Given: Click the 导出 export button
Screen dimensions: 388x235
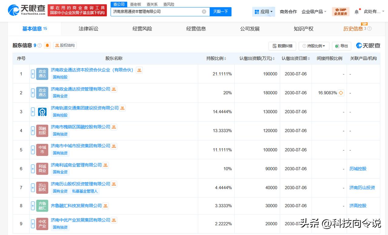Looking at the screenshot, I should pos(342,46).
